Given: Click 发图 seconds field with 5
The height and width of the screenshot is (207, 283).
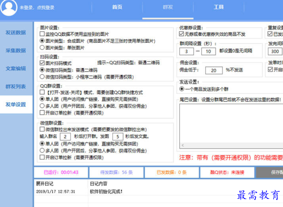Looking at the screenshot, I should click(x=118, y=137).
